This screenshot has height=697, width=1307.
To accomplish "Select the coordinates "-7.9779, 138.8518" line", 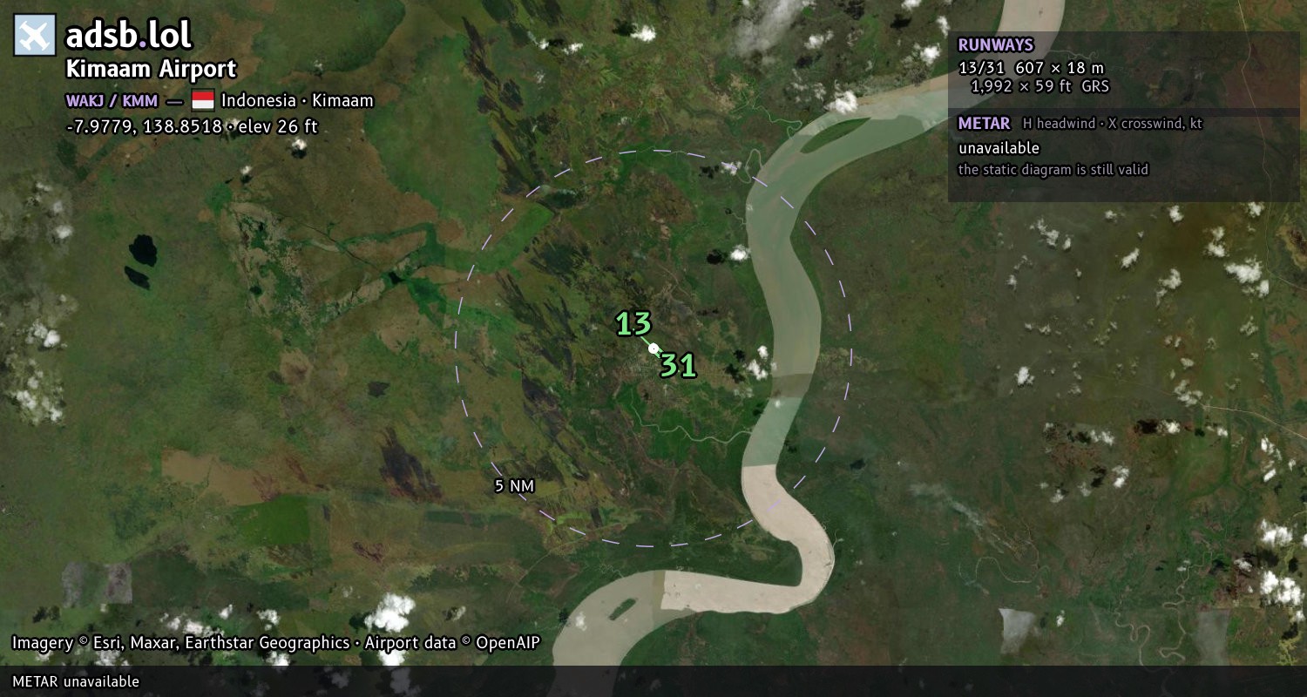I will (192, 126).
